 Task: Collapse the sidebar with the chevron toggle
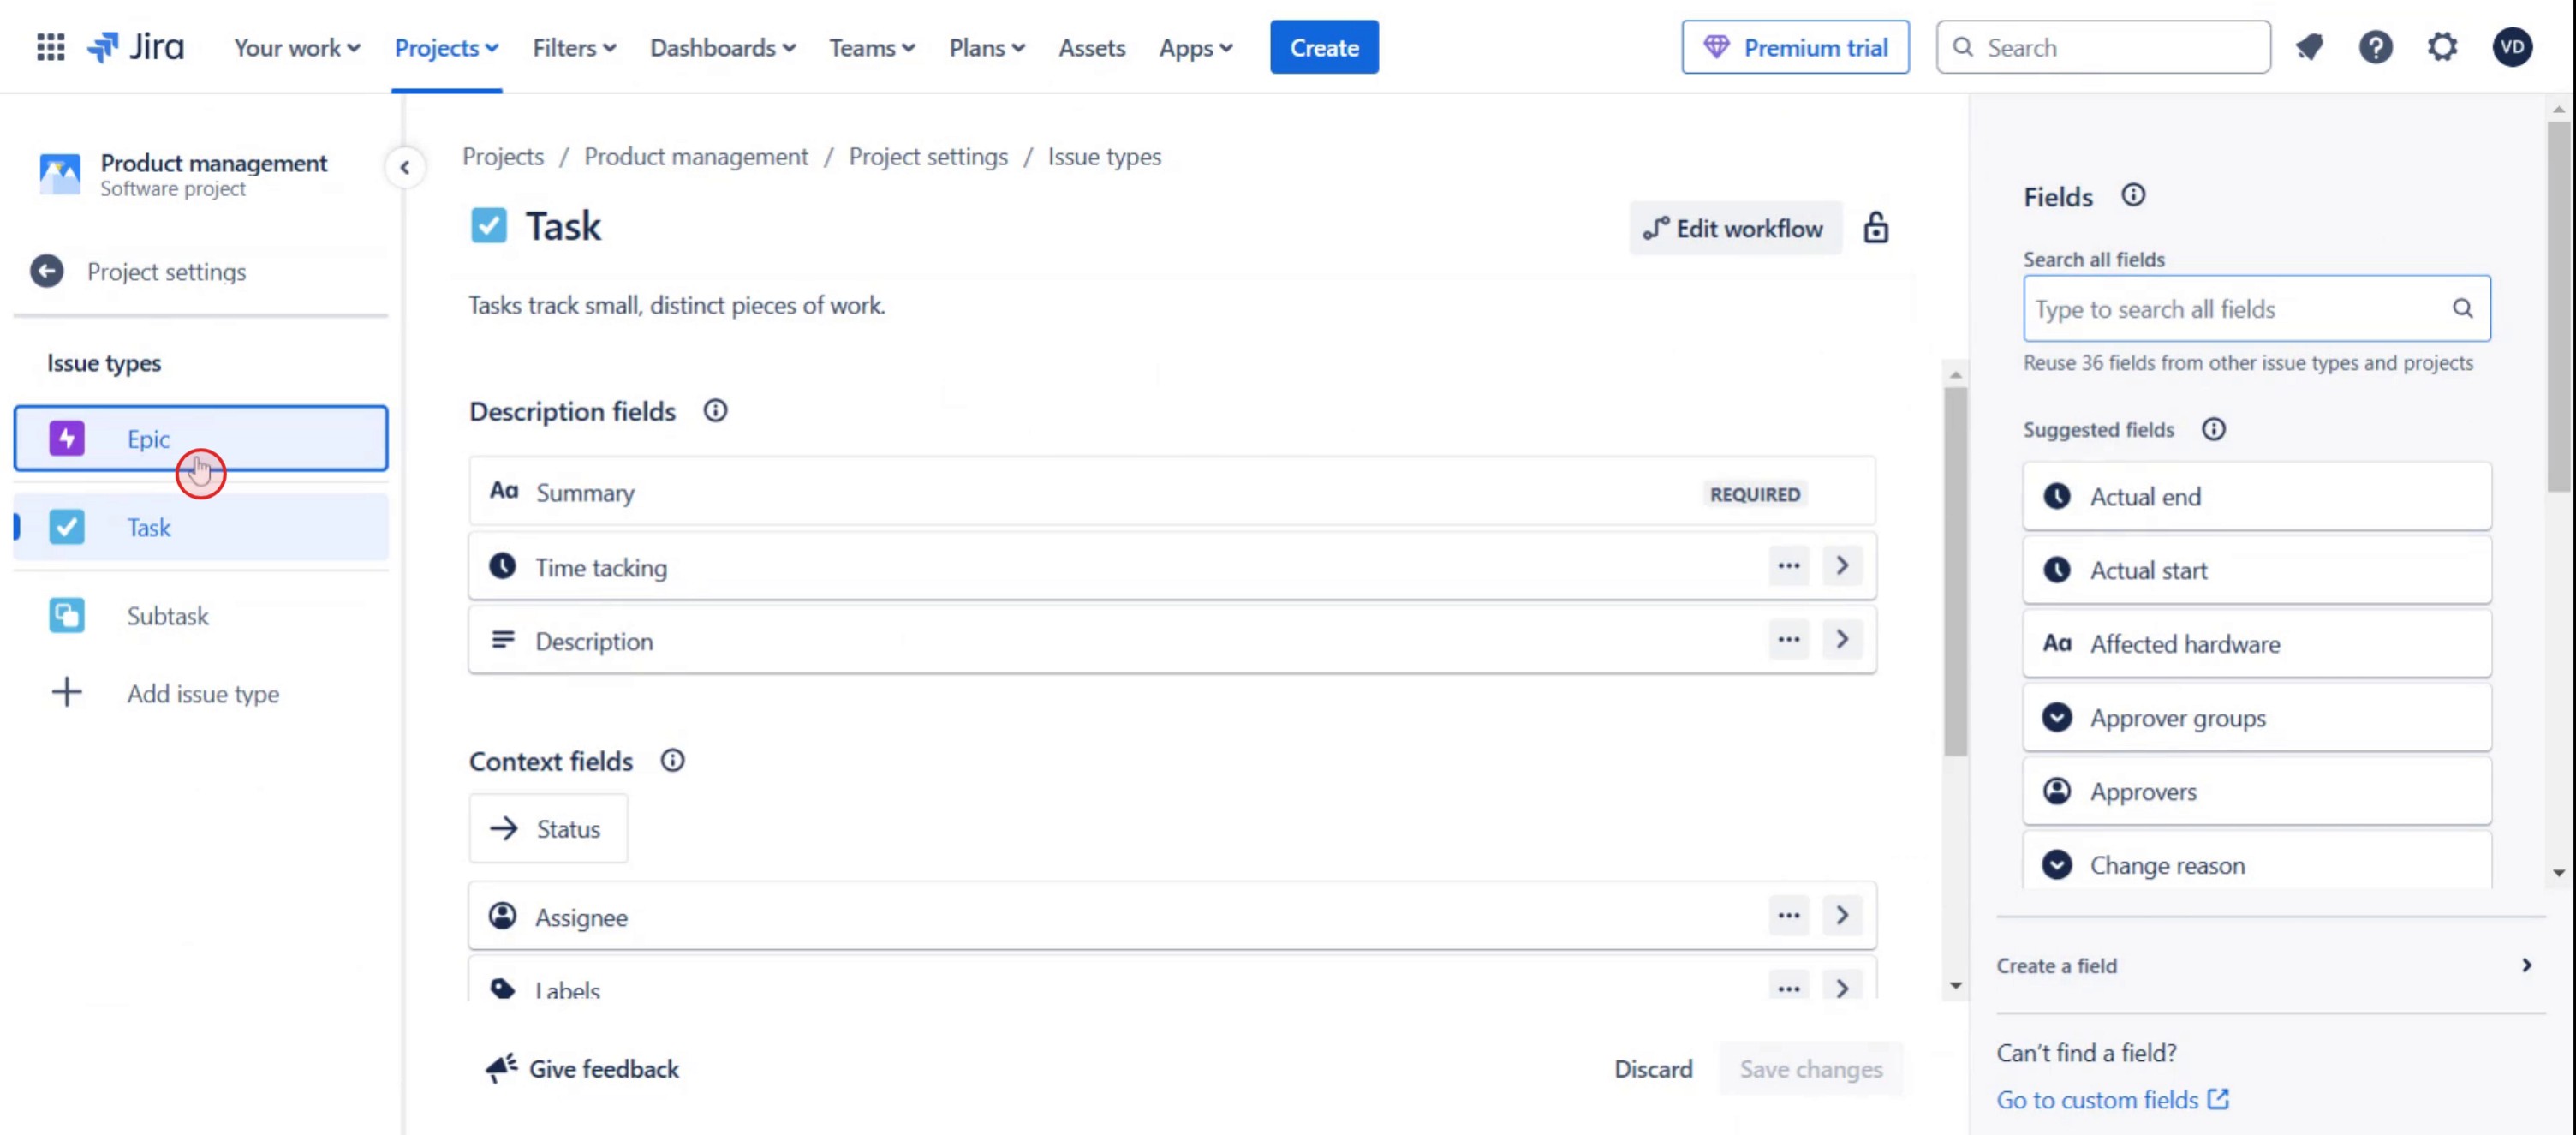click(404, 168)
